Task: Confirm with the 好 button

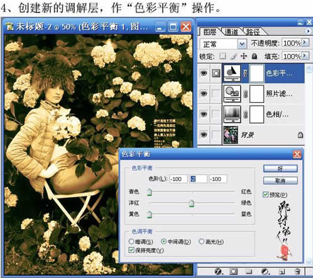Action: pos(280,168)
